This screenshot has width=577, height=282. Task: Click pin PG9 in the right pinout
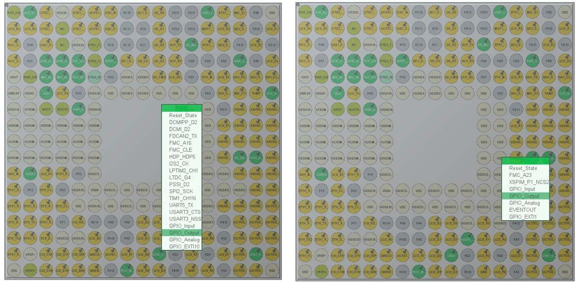point(500,254)
